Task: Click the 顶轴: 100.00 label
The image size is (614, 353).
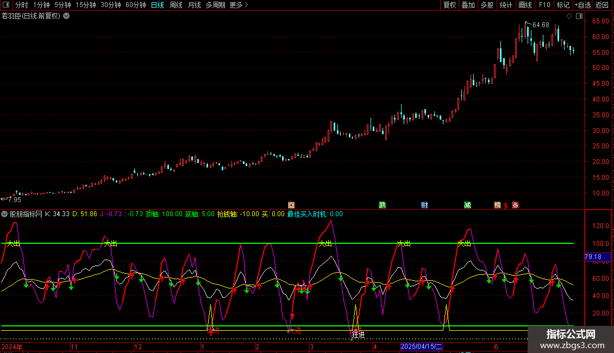Action: point(164,214)
